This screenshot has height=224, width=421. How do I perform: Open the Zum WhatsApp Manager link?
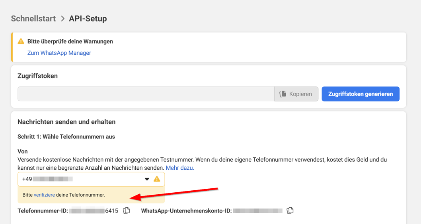[x=59, y=53]
